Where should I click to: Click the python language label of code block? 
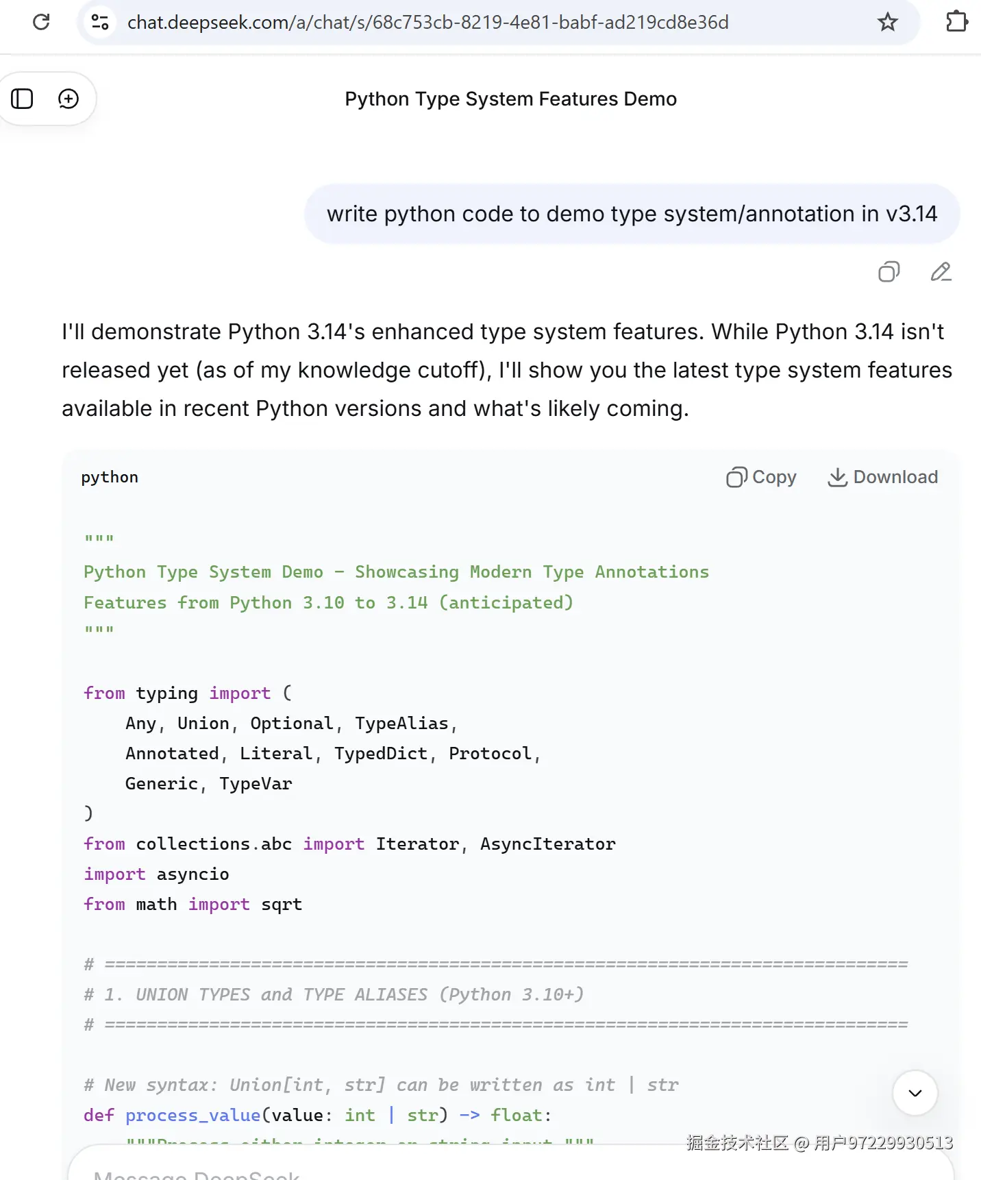click(x=110, y=477)
